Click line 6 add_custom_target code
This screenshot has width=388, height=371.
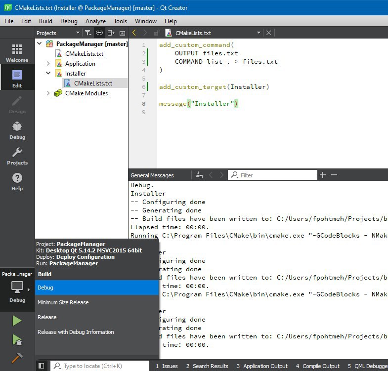[214, 87]
